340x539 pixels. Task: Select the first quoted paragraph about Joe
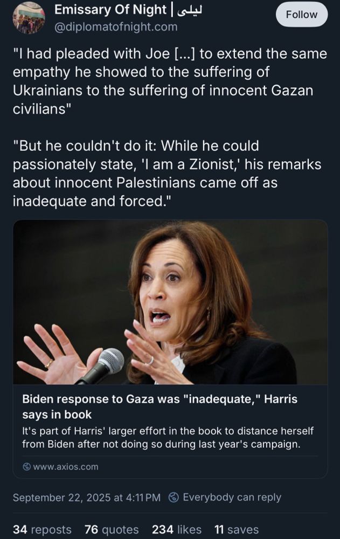pos(170,81)
